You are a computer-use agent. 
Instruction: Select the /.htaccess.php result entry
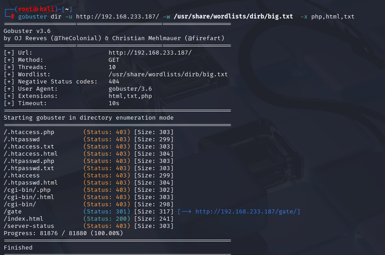pos(29,132)
